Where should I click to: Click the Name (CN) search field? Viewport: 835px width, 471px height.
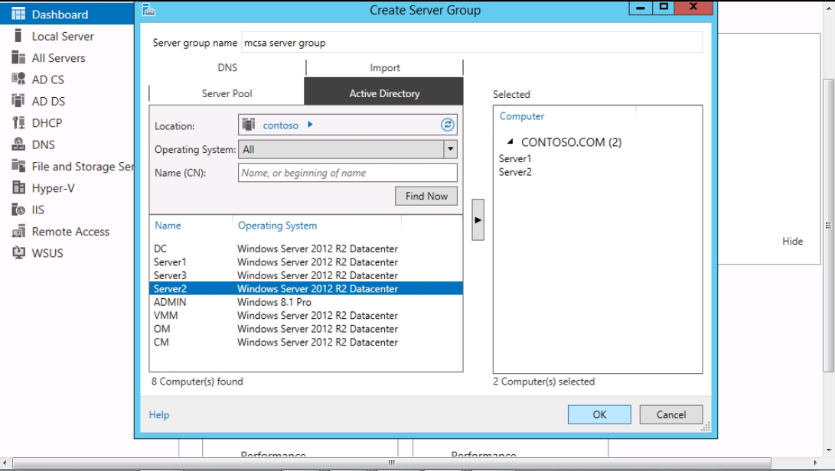(x=347, y=173)
